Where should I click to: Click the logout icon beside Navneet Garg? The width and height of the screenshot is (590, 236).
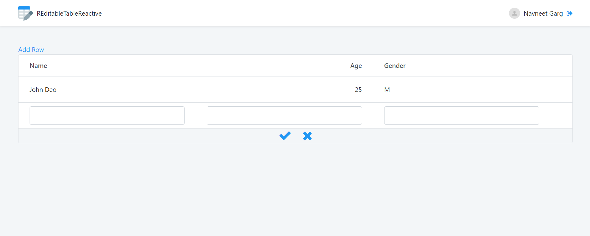(569, 13)
